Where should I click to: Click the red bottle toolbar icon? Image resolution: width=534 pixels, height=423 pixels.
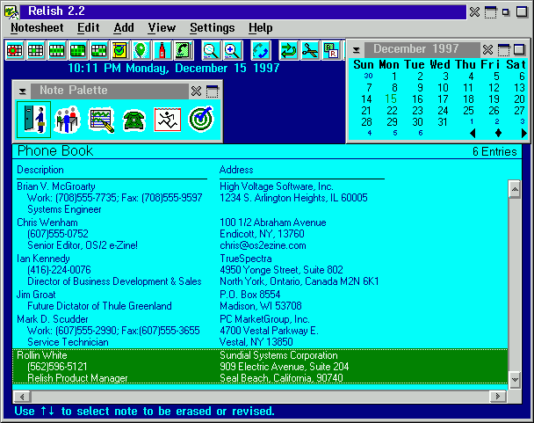point(162,50)
